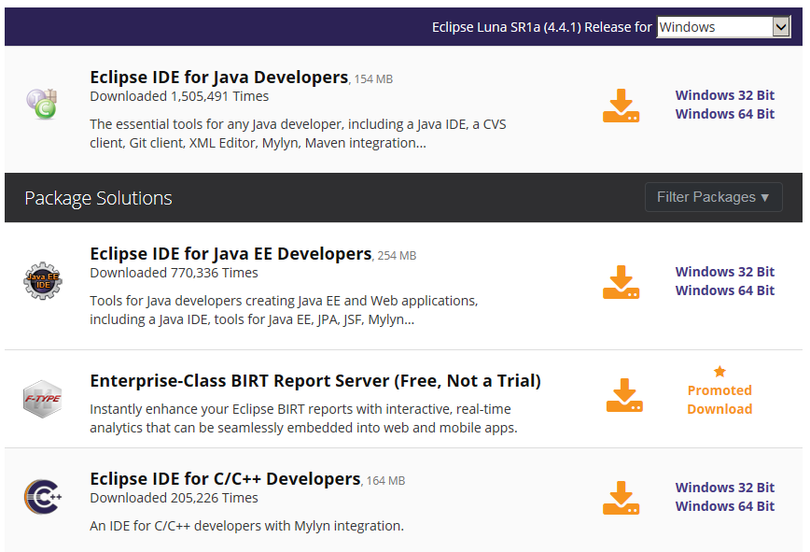Image resolution: width=810 pixels, height=552 pixels.
Task: Open Eclipse IDE for Java Developers title
Action: tap(219, 77)
